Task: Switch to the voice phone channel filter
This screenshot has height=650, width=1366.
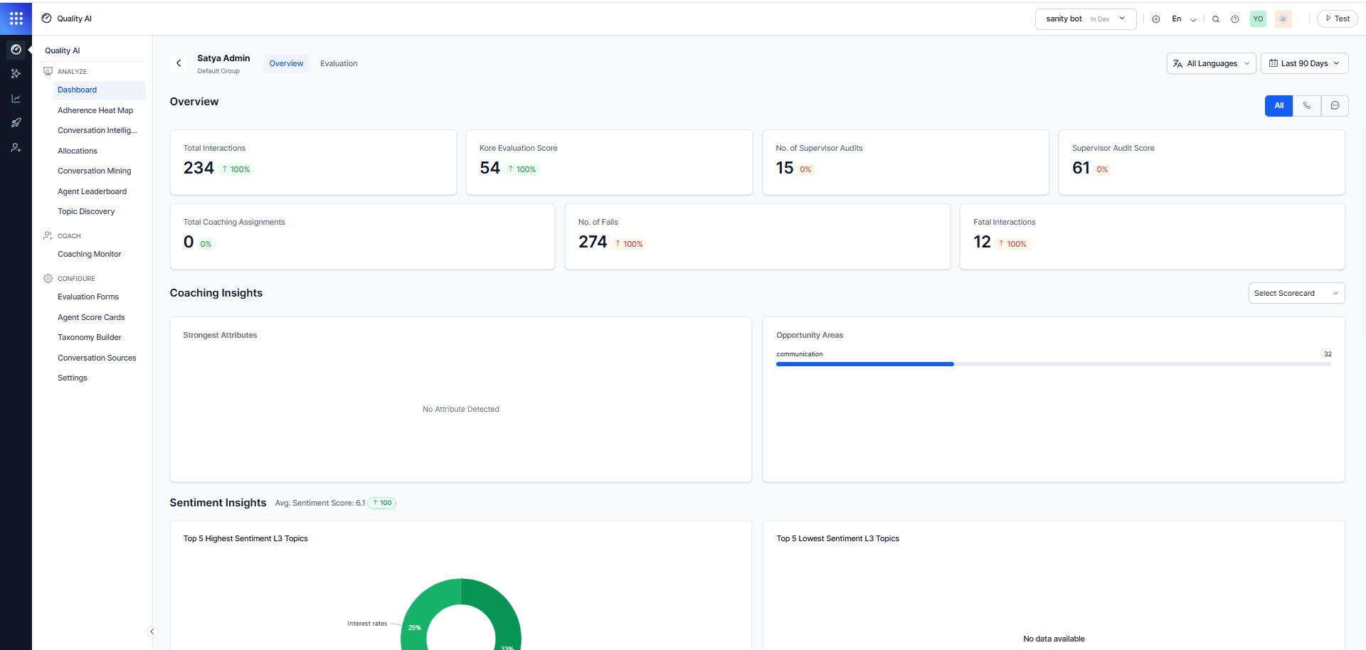Action: 1307,106
